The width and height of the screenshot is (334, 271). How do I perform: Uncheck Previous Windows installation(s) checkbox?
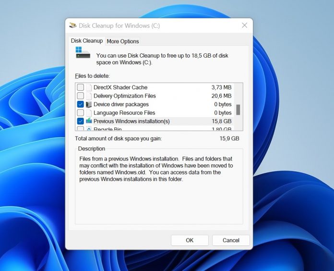81,121
